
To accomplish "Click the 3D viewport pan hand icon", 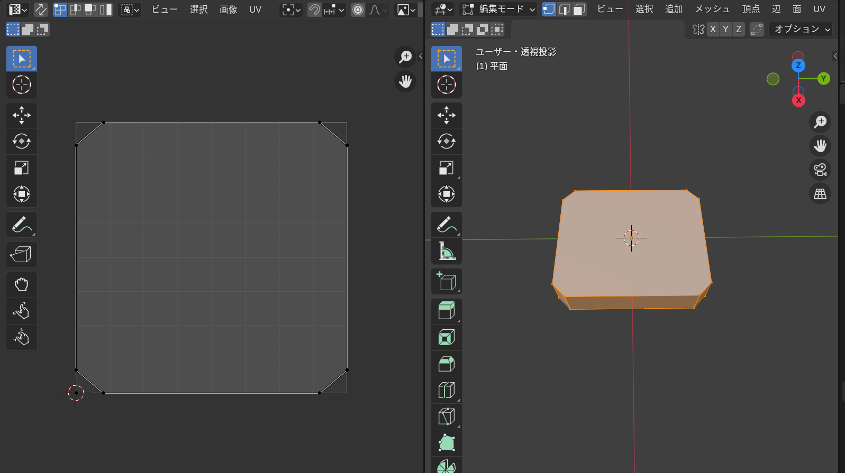I will tap(820, 146).
